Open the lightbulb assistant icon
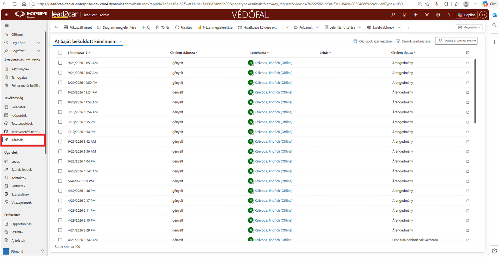Image resolution: width=500 pixels, height=257 pixels. point(404,15)
